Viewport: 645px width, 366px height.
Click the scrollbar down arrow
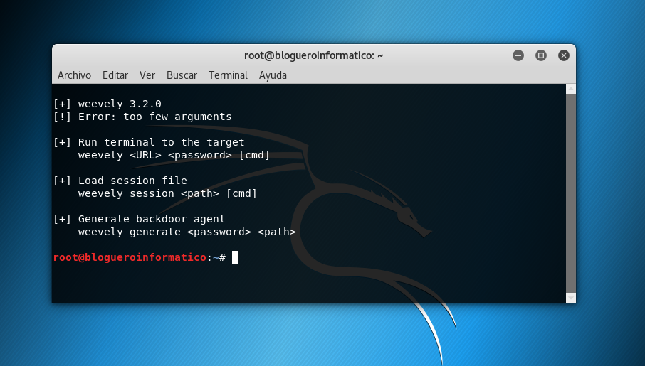(570, 297)
